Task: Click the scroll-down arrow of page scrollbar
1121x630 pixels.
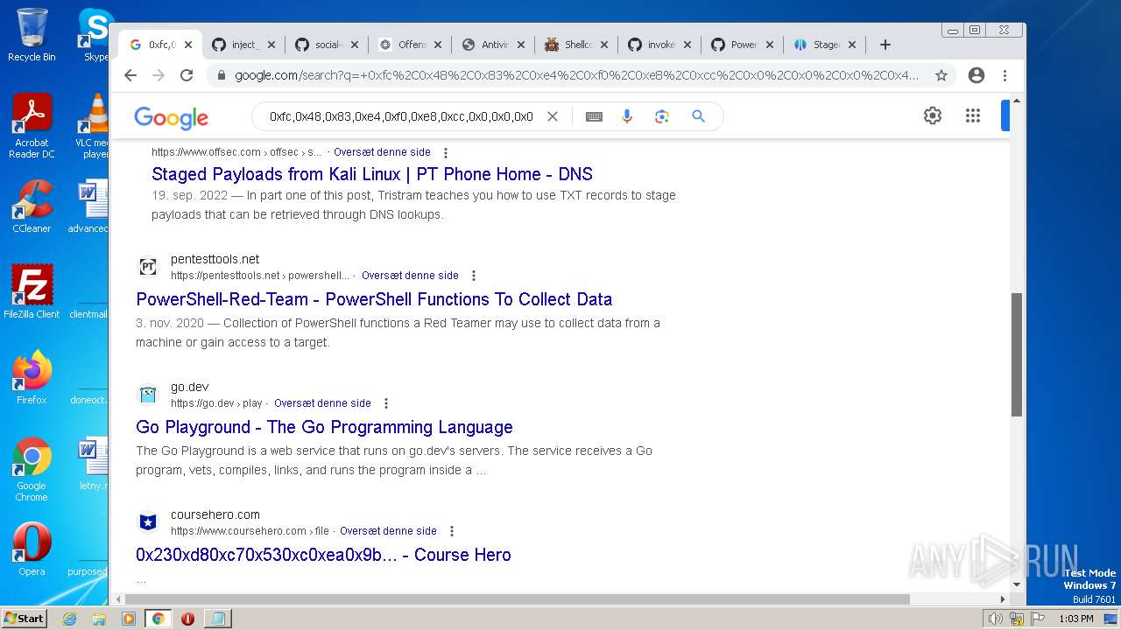Action: pyautogui.click(x=1017, y=584)
